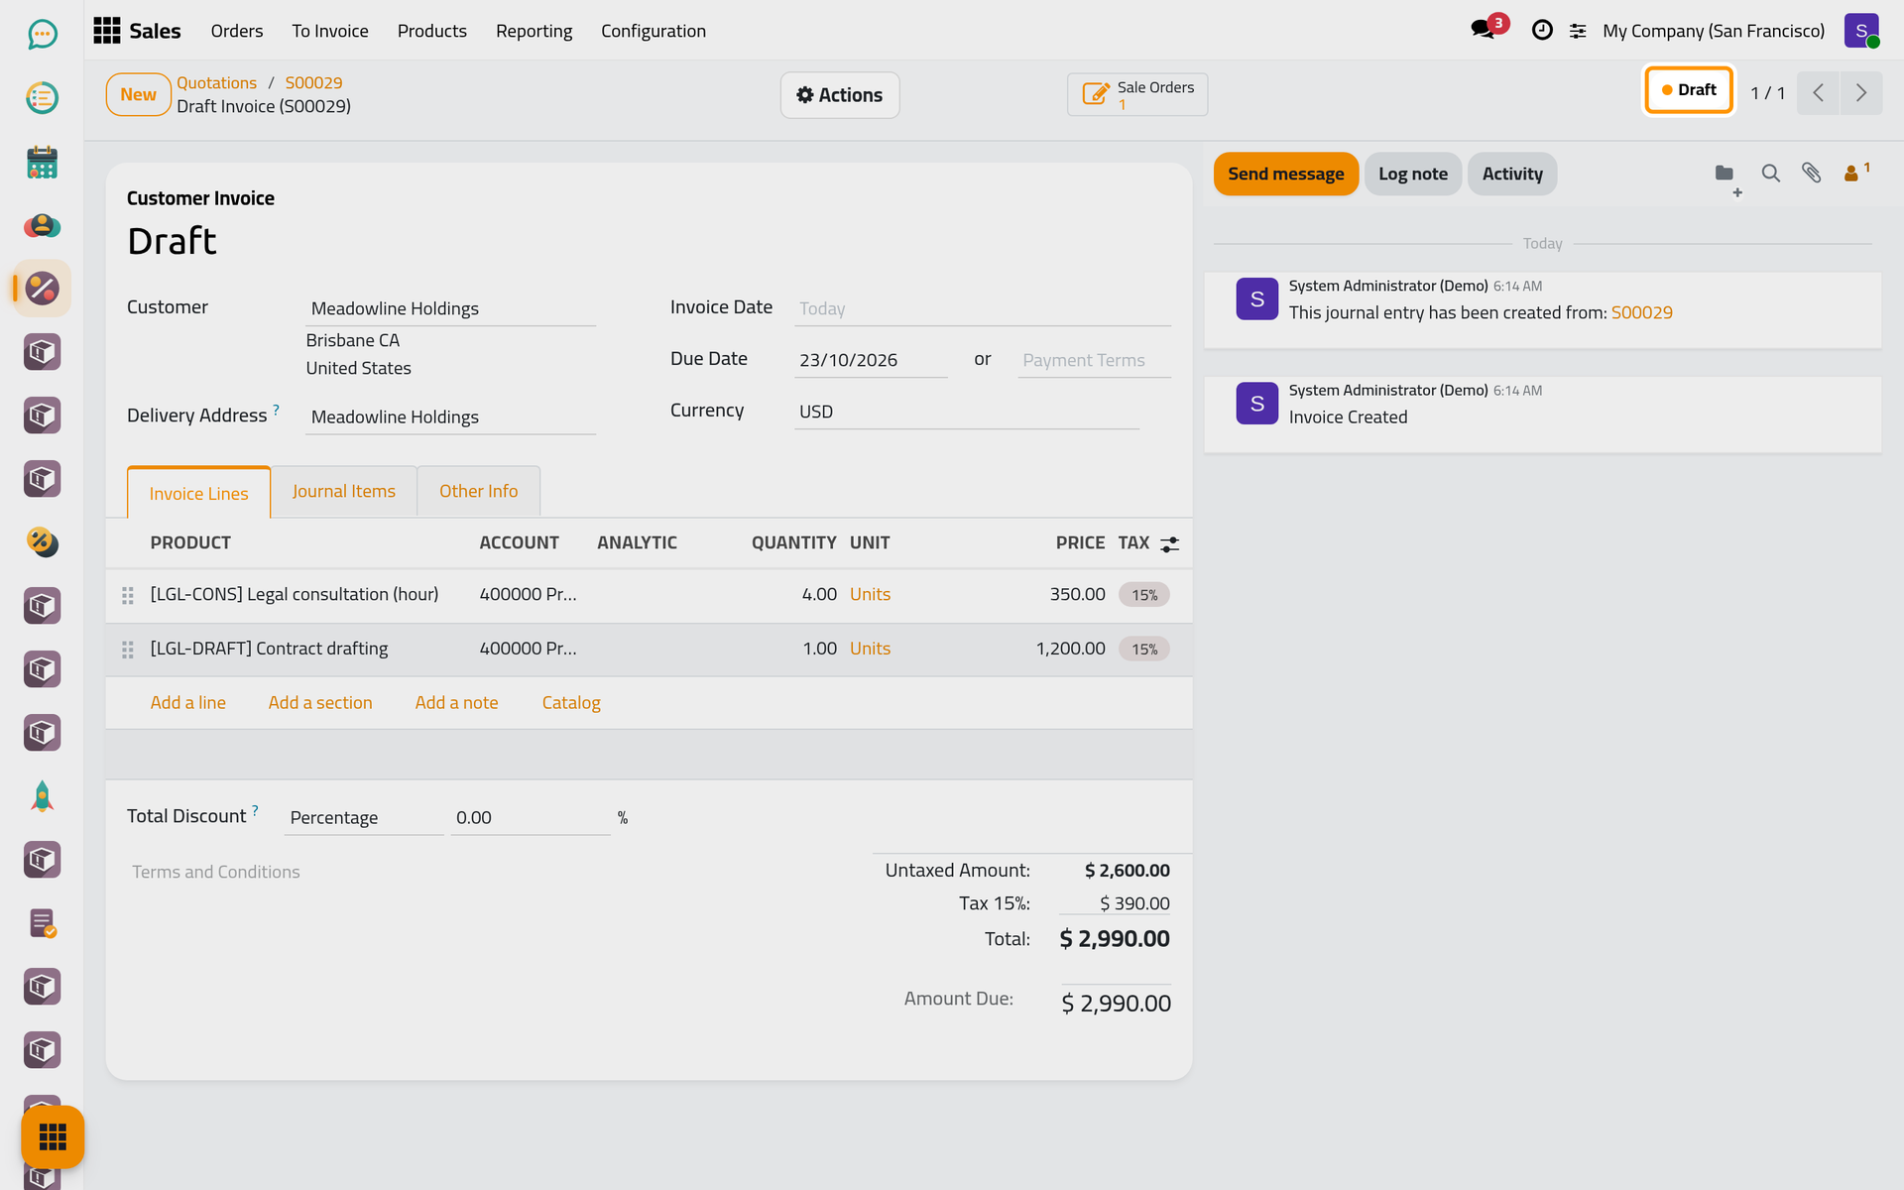Open the Payment Terms dropdown field
The image size is (1904, 1190).
(x=1094, y=360)
